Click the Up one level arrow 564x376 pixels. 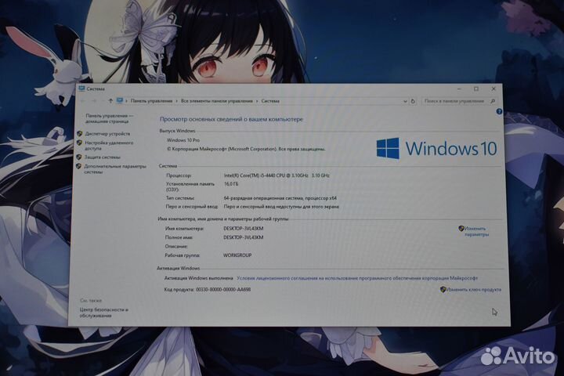(x=109, y=101)
